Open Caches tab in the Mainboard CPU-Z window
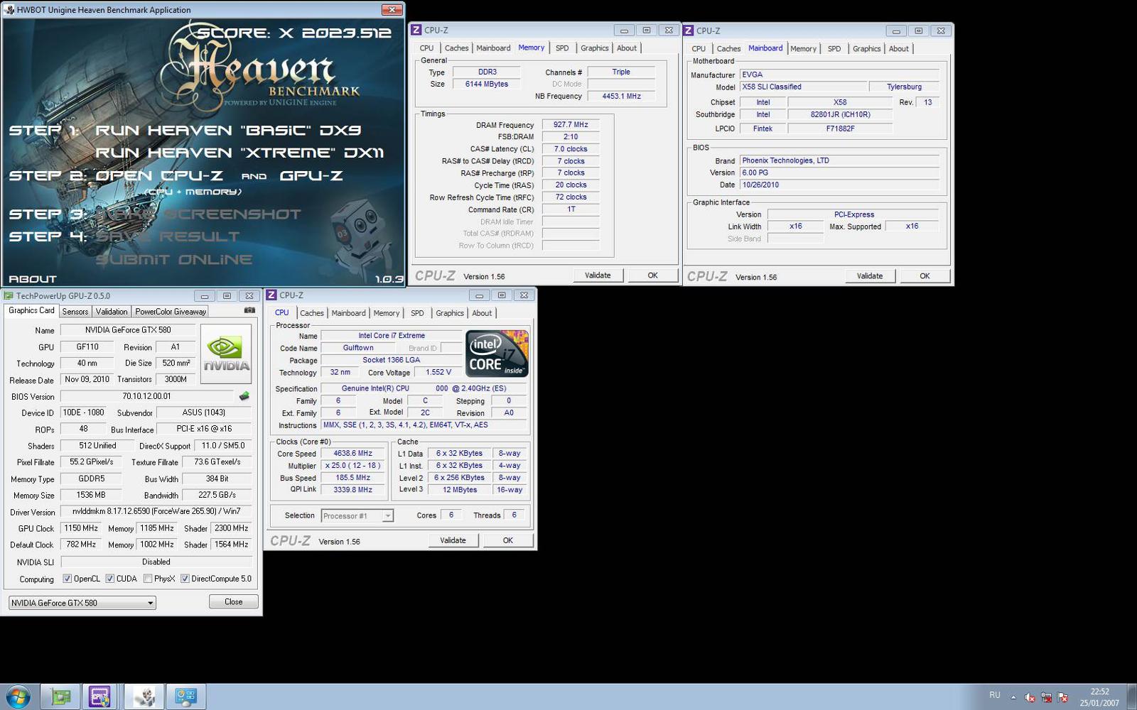 pos(728,49)
